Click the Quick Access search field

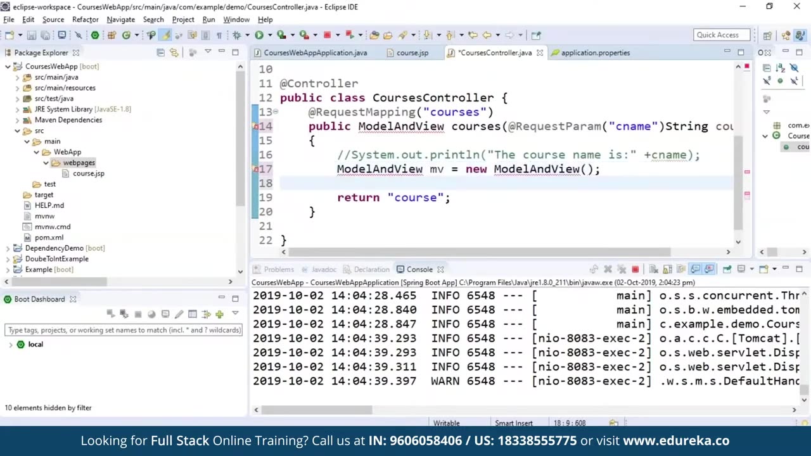pyautogui.click(x=722, y=35)
